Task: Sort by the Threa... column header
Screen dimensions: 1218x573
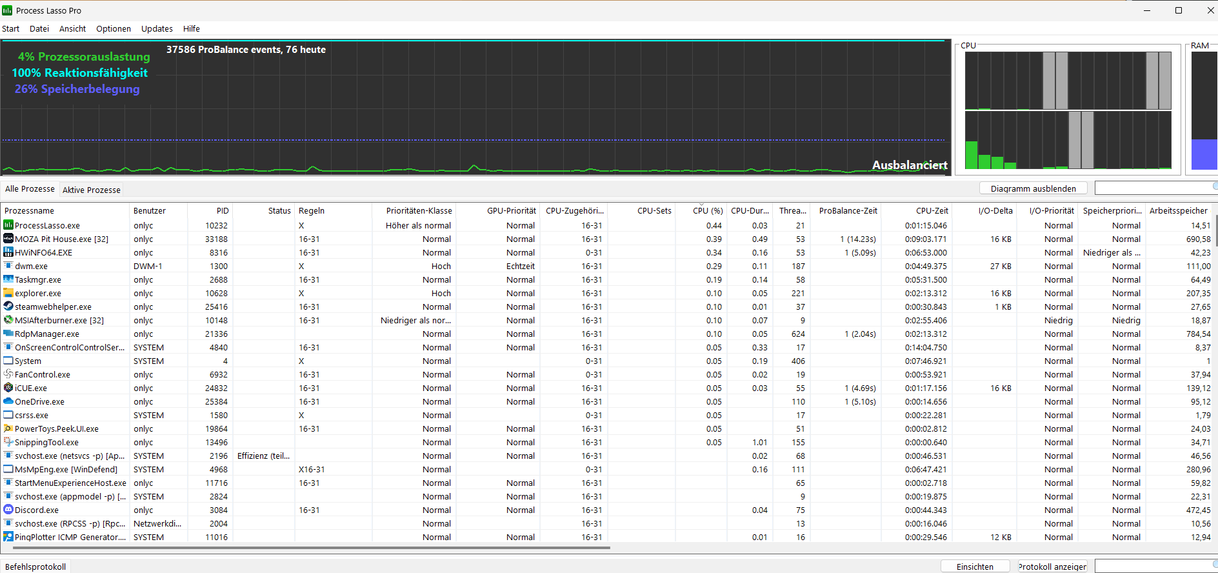Action: (x=790, y=210)
